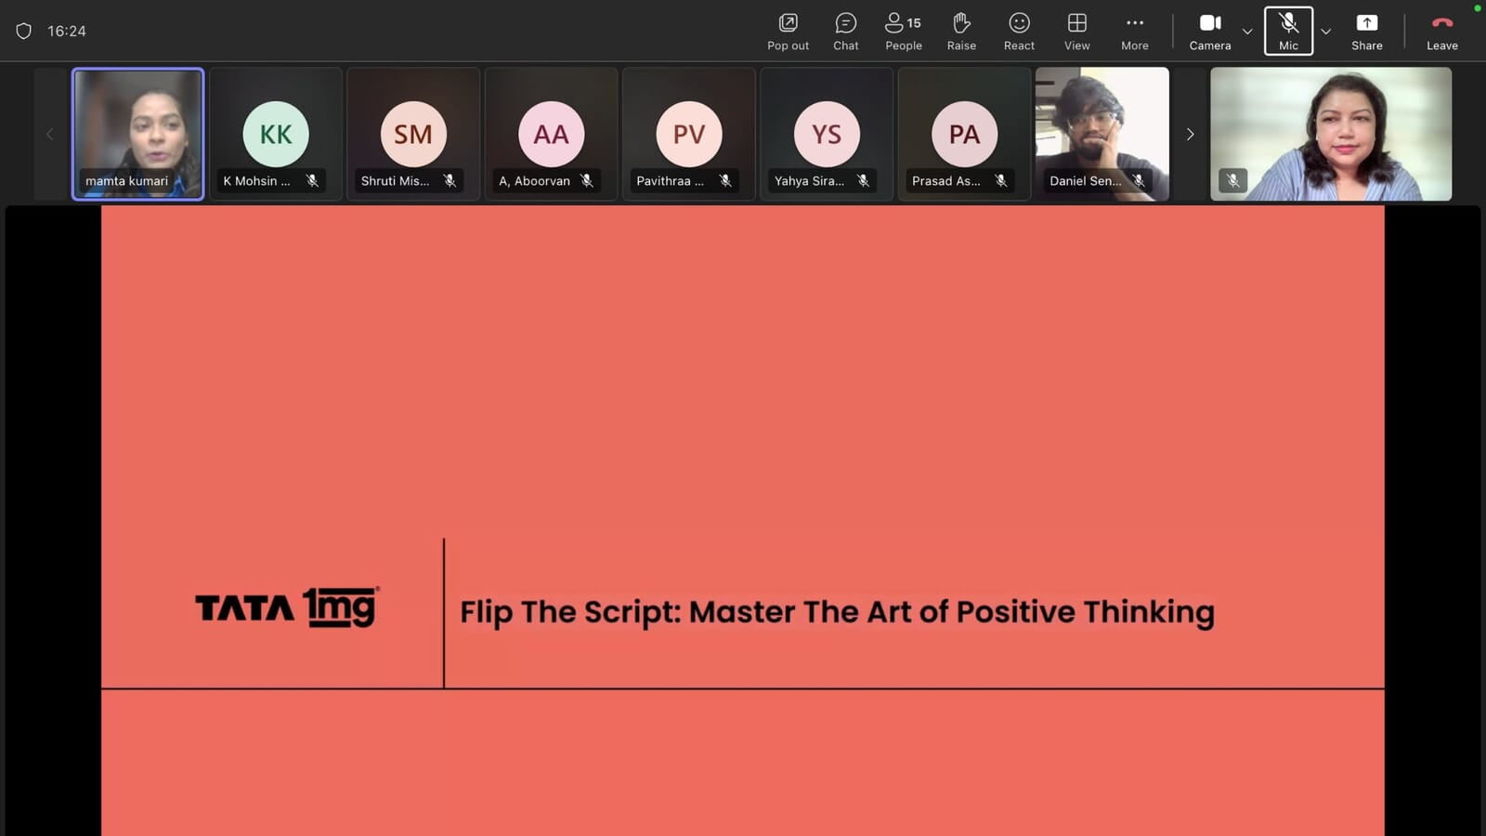This screenshot has height=836, width=1486.
Task: Click the 16:24 meeting timer
Action: point(67,31)
